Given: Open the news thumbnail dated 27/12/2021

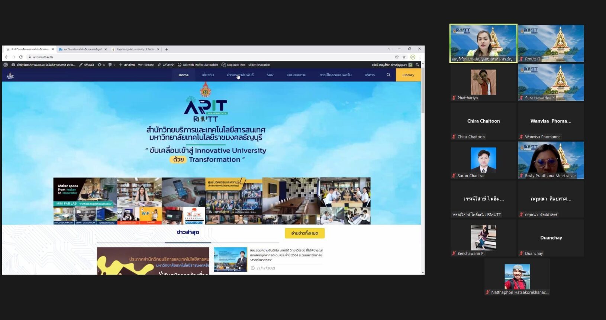Looking at the screenshot, I should click(x=231, y=260).
